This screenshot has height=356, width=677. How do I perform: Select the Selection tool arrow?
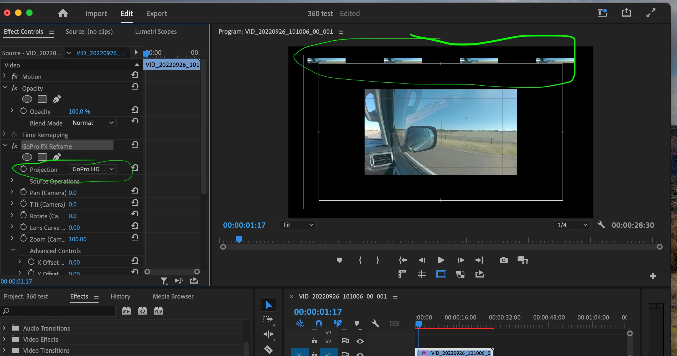click(268, 305)
